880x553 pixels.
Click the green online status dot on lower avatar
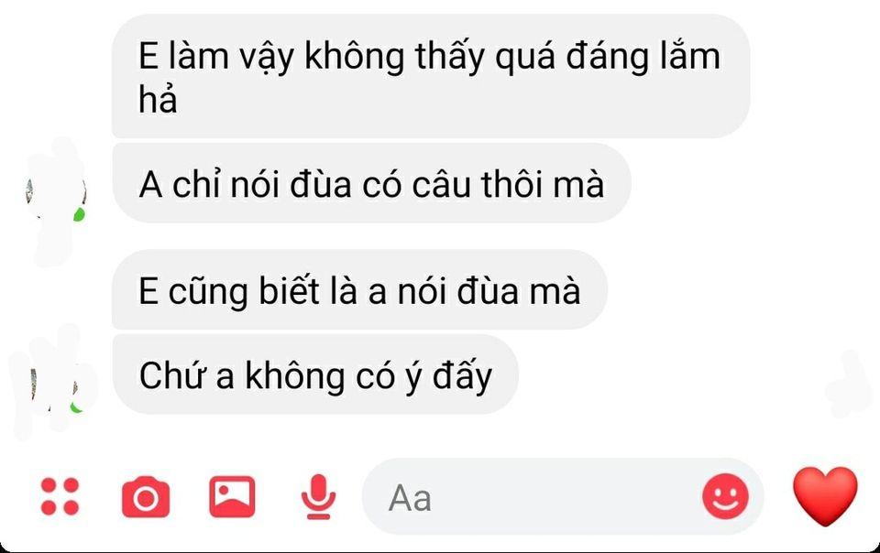[x=76, y=407]
